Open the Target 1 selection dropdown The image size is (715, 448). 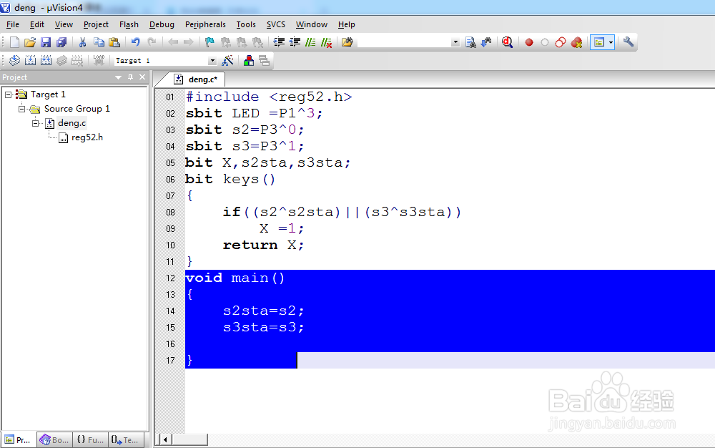coord(212,61)
